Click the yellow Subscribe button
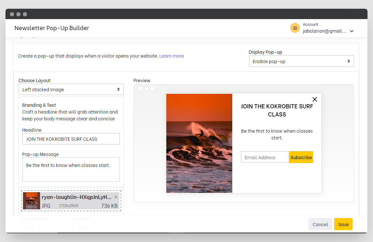The width and height of the screenshot is (373, 242). [x=301, y=157]
